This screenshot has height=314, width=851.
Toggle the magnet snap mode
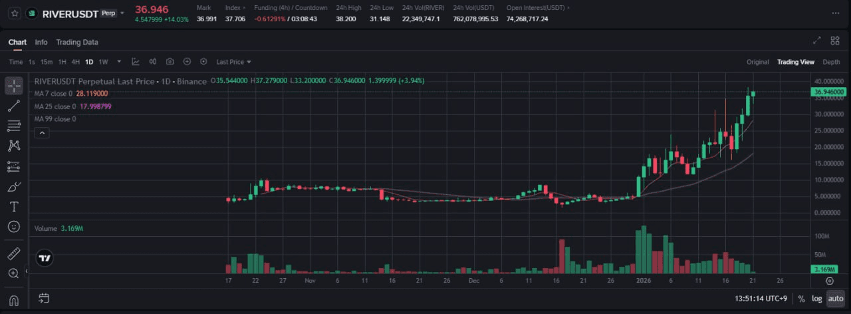(x=14, y=301)
